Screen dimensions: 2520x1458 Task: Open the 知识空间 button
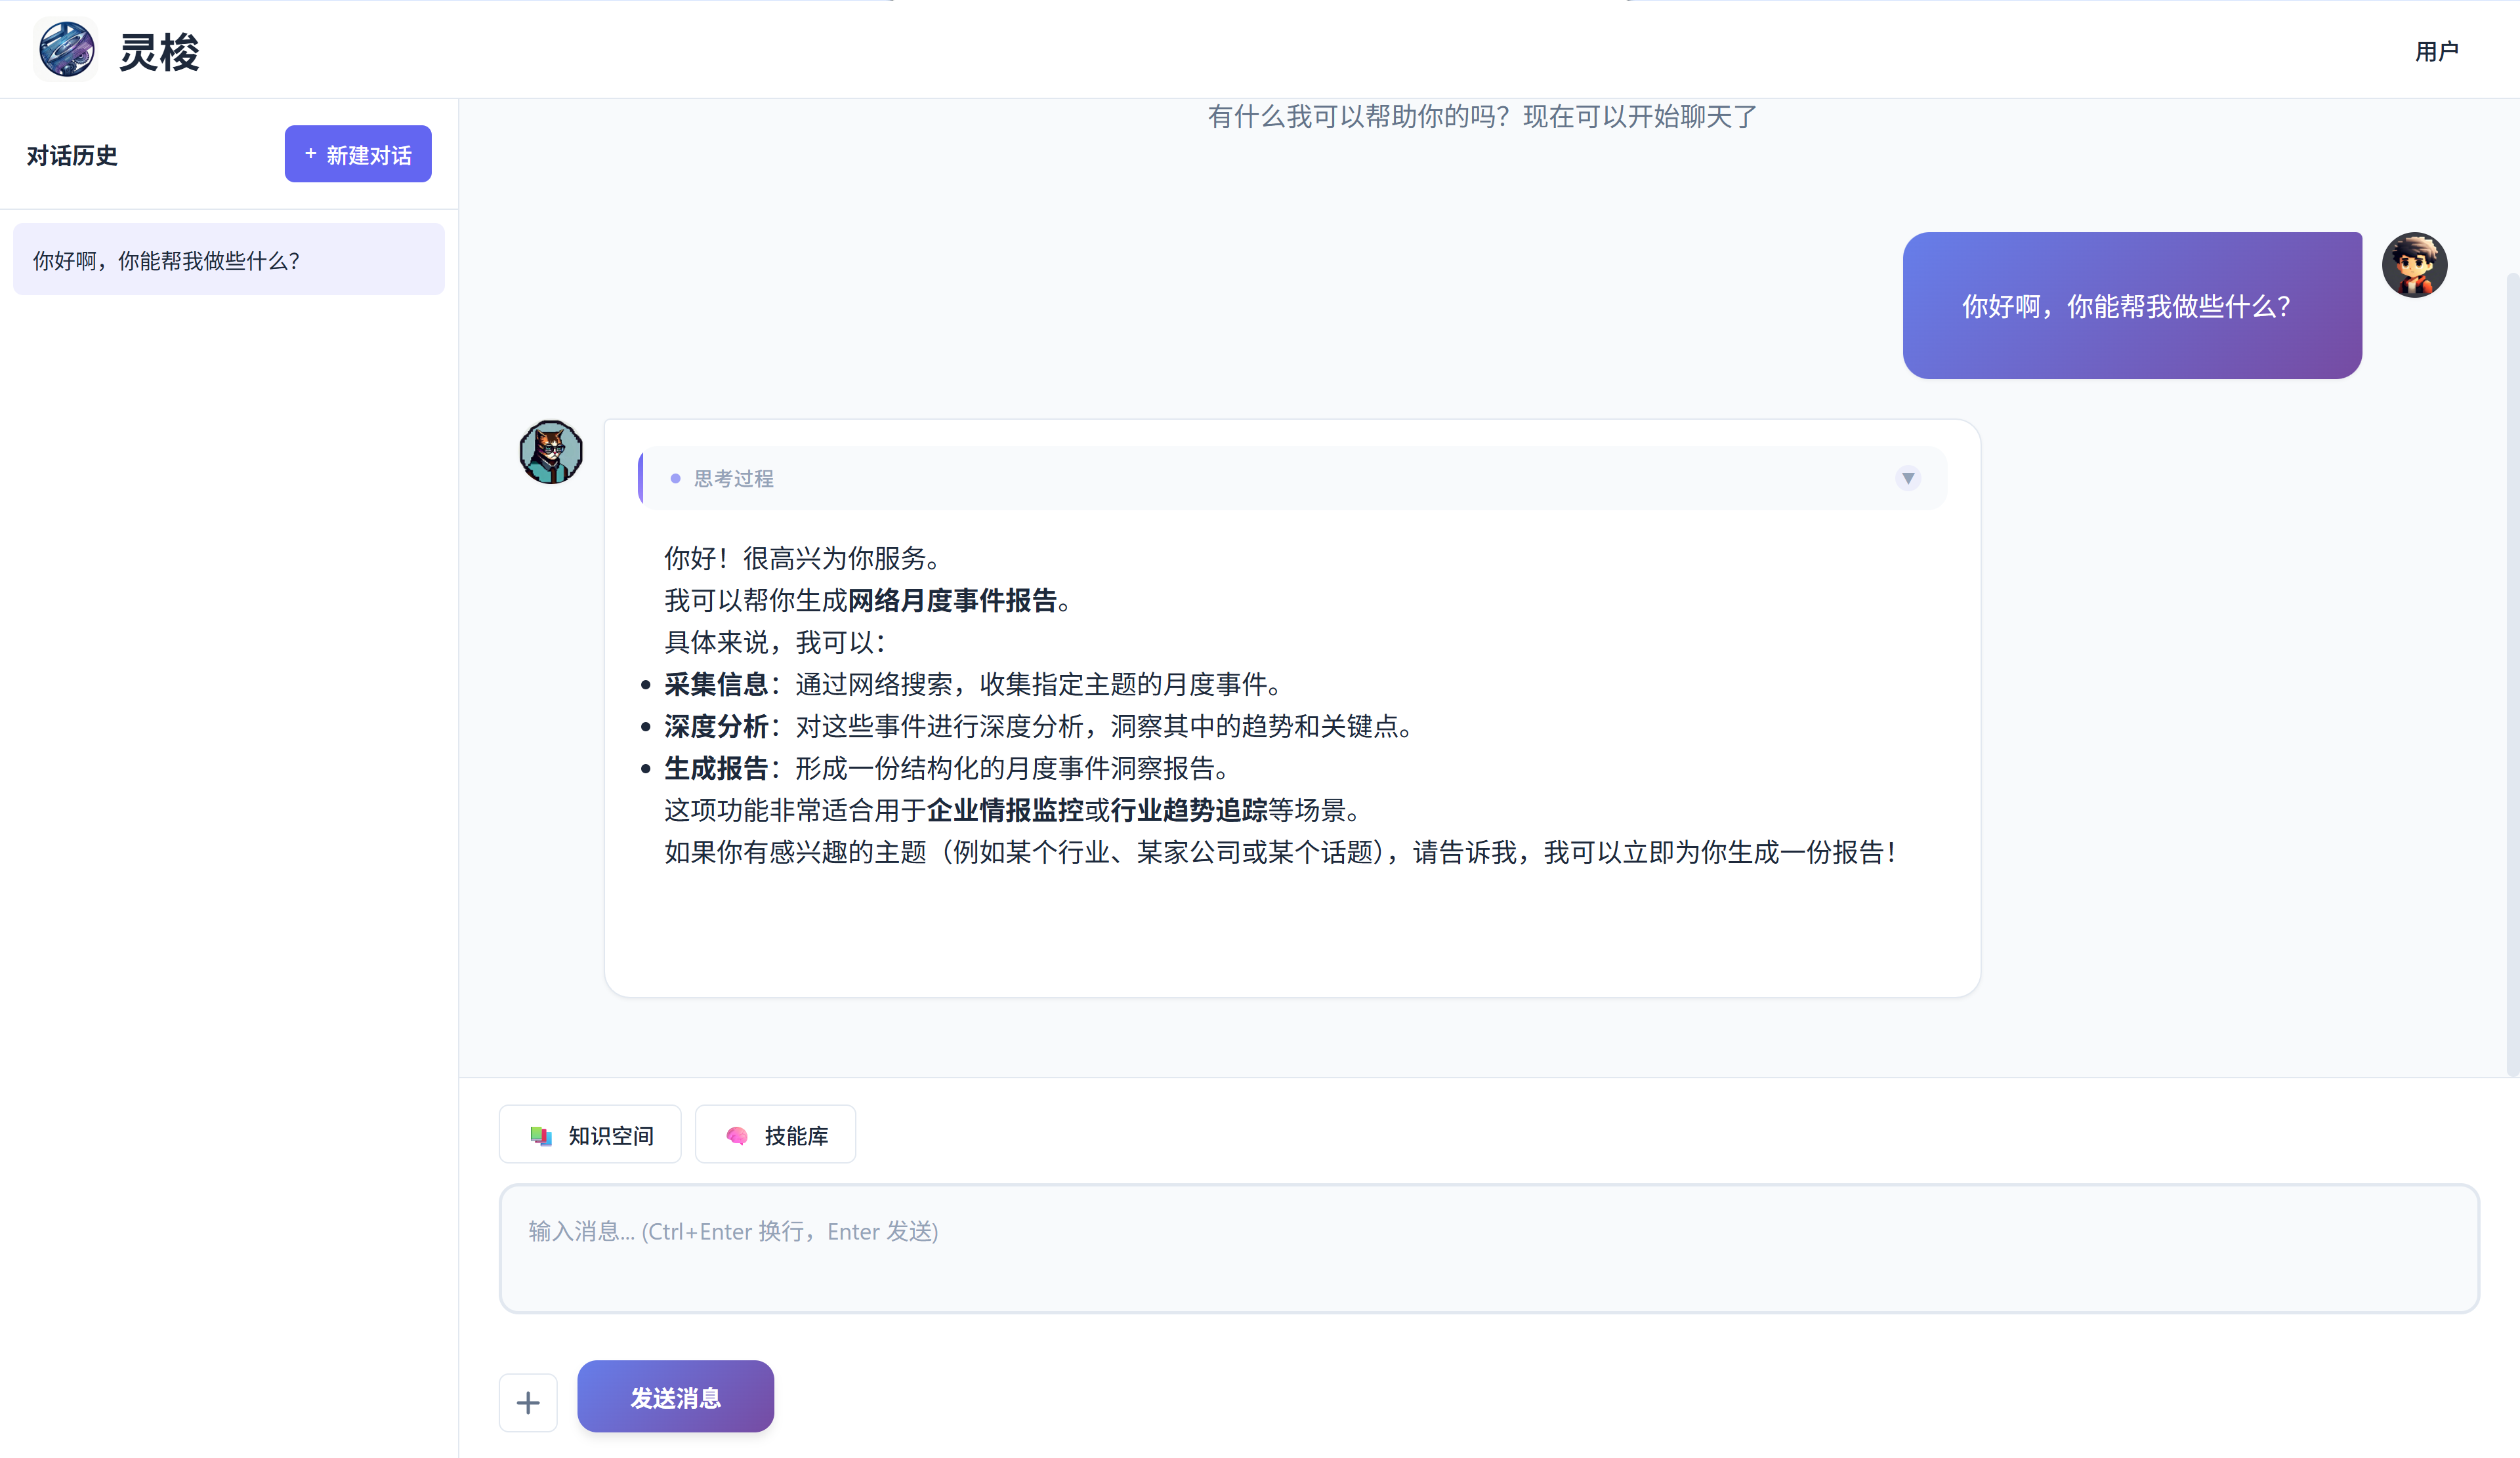pyautogui.click(x=590, y=1135)
